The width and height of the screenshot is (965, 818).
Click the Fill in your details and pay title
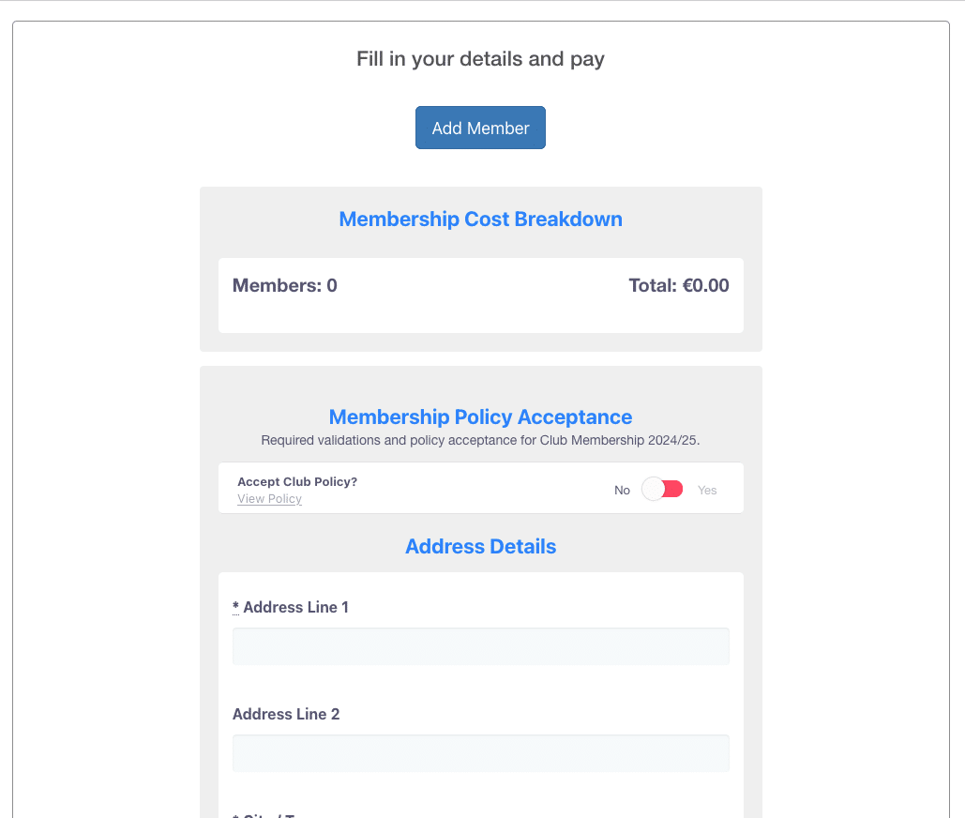tap(481, 59)
